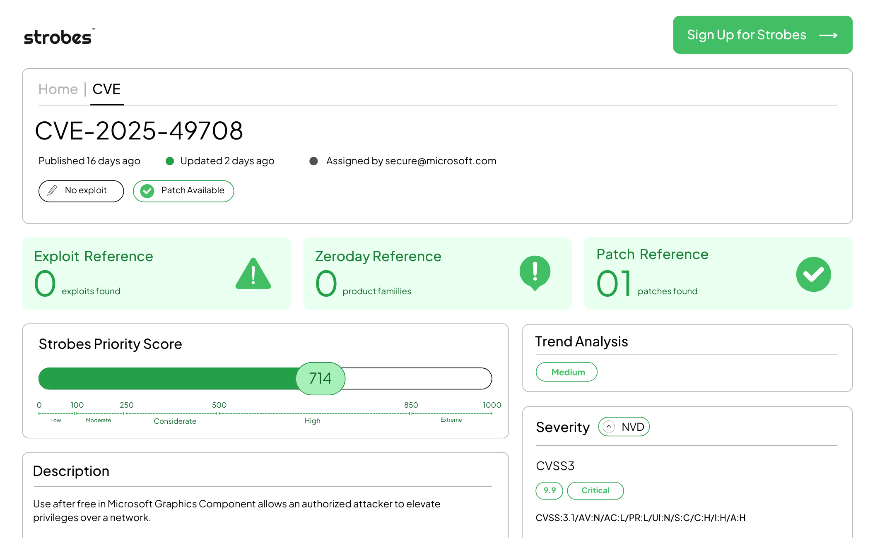Switch to the CVE tab
This screenshot has width=875, height=538.
tap(107, 89)
